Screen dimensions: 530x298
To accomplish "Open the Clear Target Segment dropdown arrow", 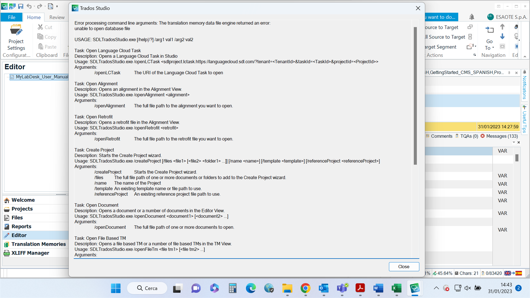I will click(475, 46).
